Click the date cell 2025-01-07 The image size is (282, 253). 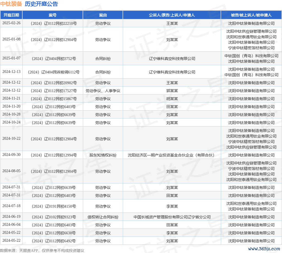11,58
